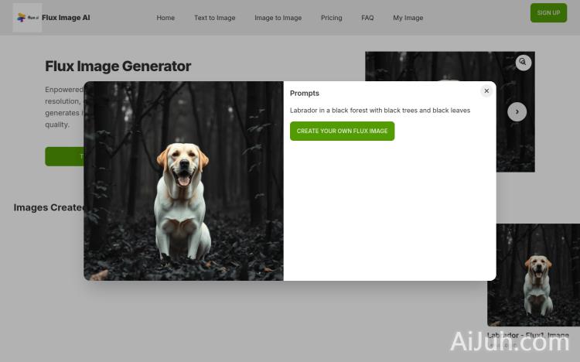The width and height of the screenshot is (580, 362).
Task: Open the Home menu item
Action: pyautogui.click(x=165, y=18)
